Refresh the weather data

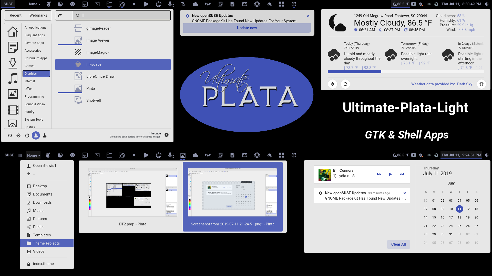tap(345, 84)
